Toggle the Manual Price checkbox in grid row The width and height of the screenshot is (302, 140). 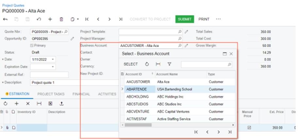click(249, 128)
